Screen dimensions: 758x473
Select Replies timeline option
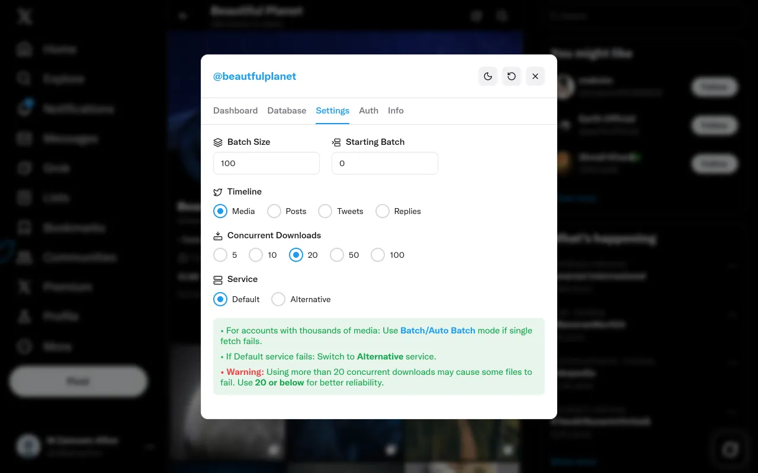pyautogui.click(x=383, y=211)
